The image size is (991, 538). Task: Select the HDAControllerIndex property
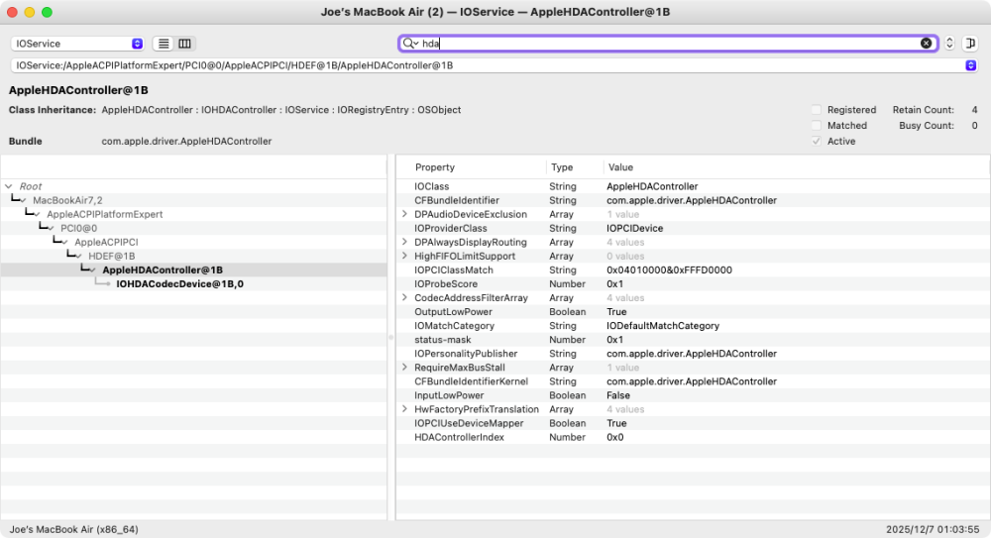[x=694, y=437]
